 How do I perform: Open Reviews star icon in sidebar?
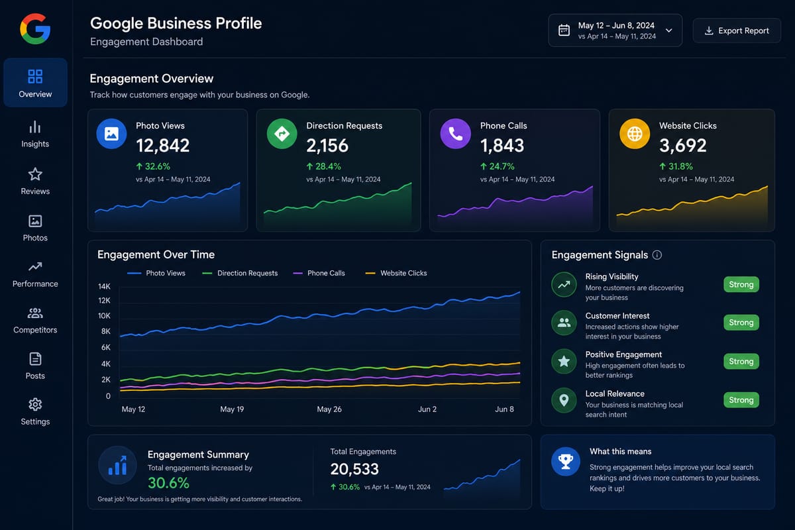pyautogui.click(x=35, y=174)
